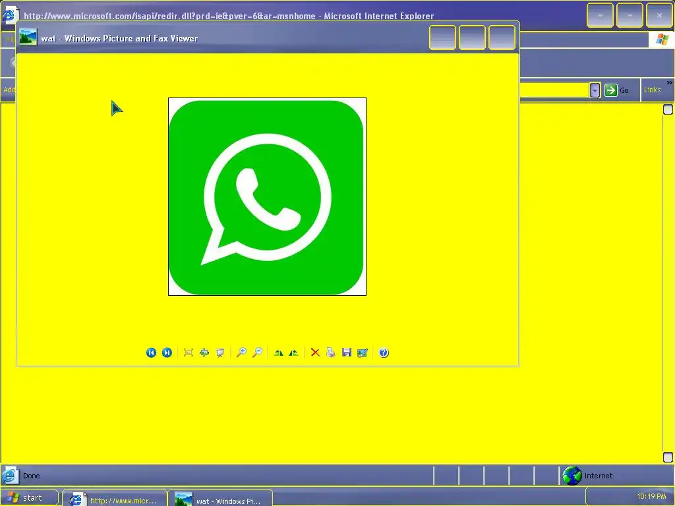
Task: Open the Links toolbar in Internet Explorer
Action: [652, 90]
